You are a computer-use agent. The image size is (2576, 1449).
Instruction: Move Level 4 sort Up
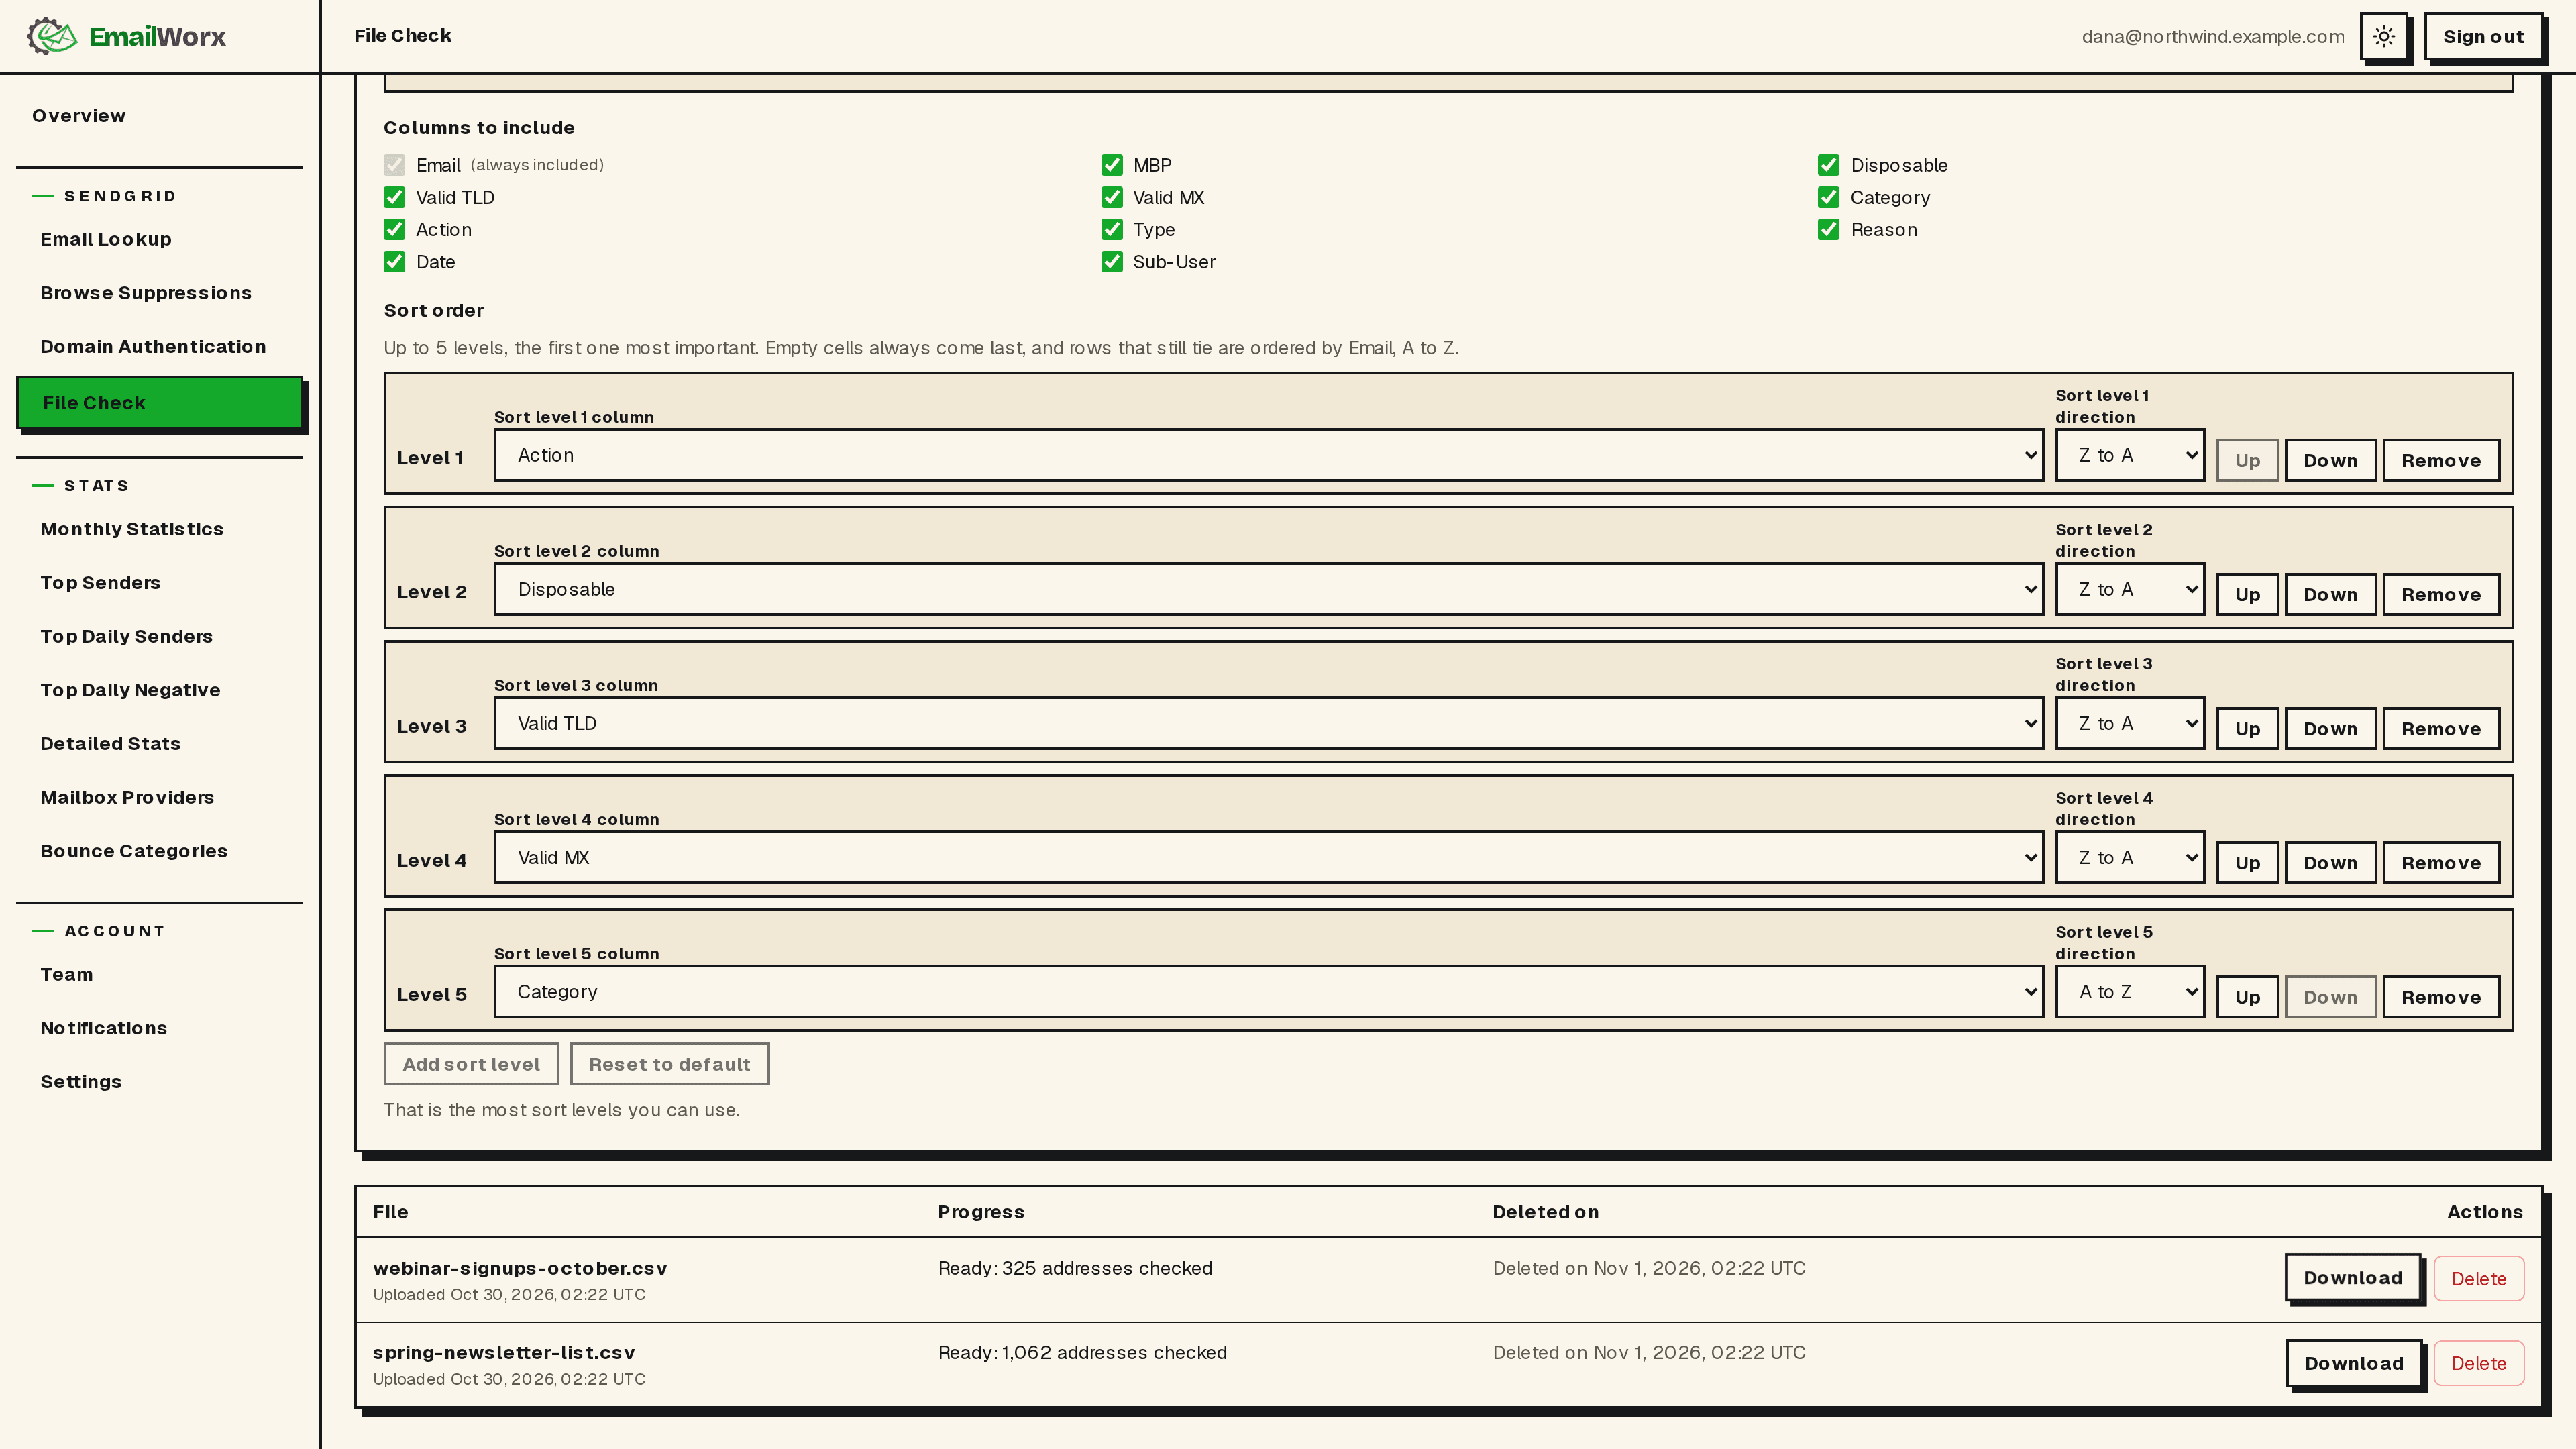[2247, 862]
